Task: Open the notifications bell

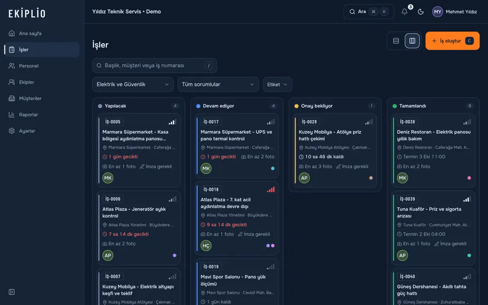Action: pyautogui.click(x=404, y=12)
